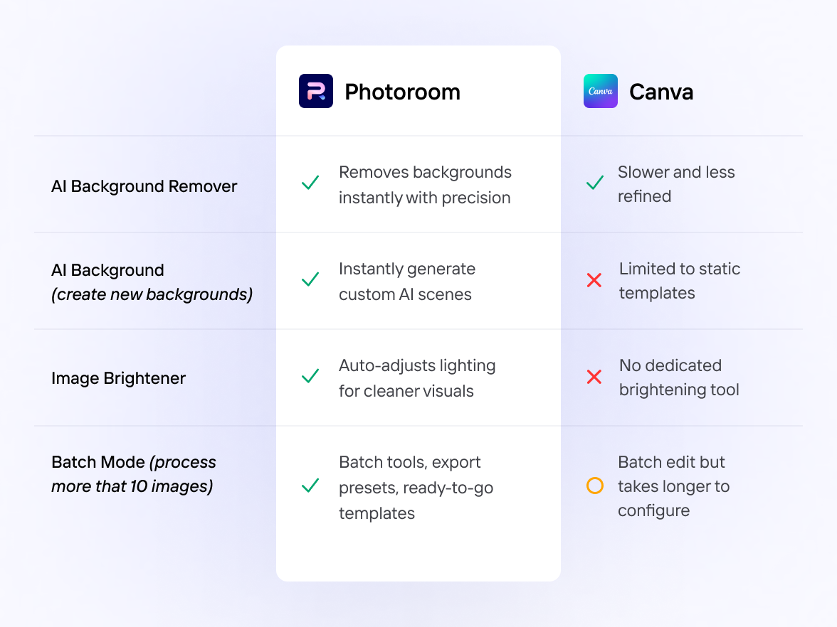Click Photoroom's AI Background green checkmark
This screenshot has width=837, height=627.
coord(310,280)
